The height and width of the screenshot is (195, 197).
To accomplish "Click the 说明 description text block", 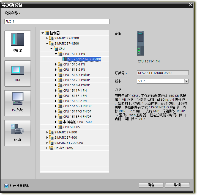I will [x=151, y=107].
